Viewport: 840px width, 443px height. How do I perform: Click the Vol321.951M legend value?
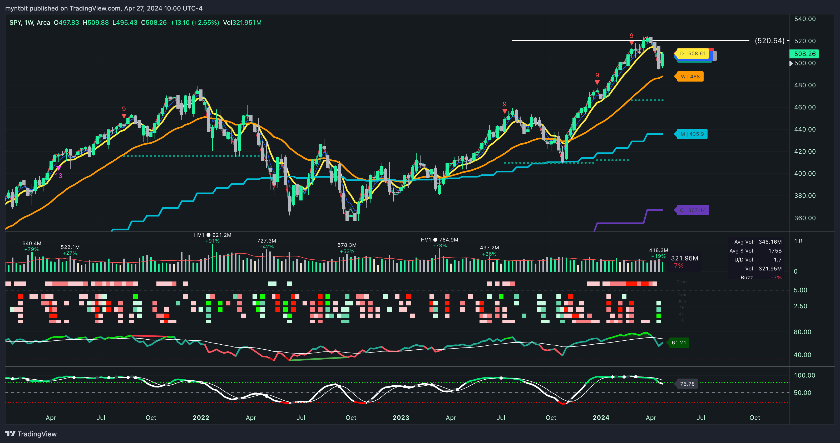tap(242, 22)
